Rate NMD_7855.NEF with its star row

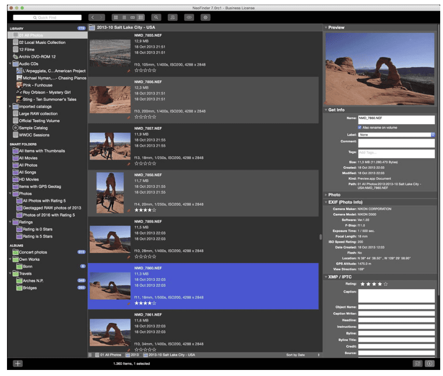pos(145,70)
